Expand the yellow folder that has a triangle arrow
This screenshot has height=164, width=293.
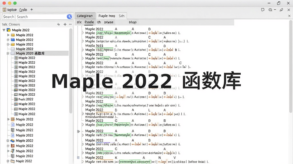[8, 35]
